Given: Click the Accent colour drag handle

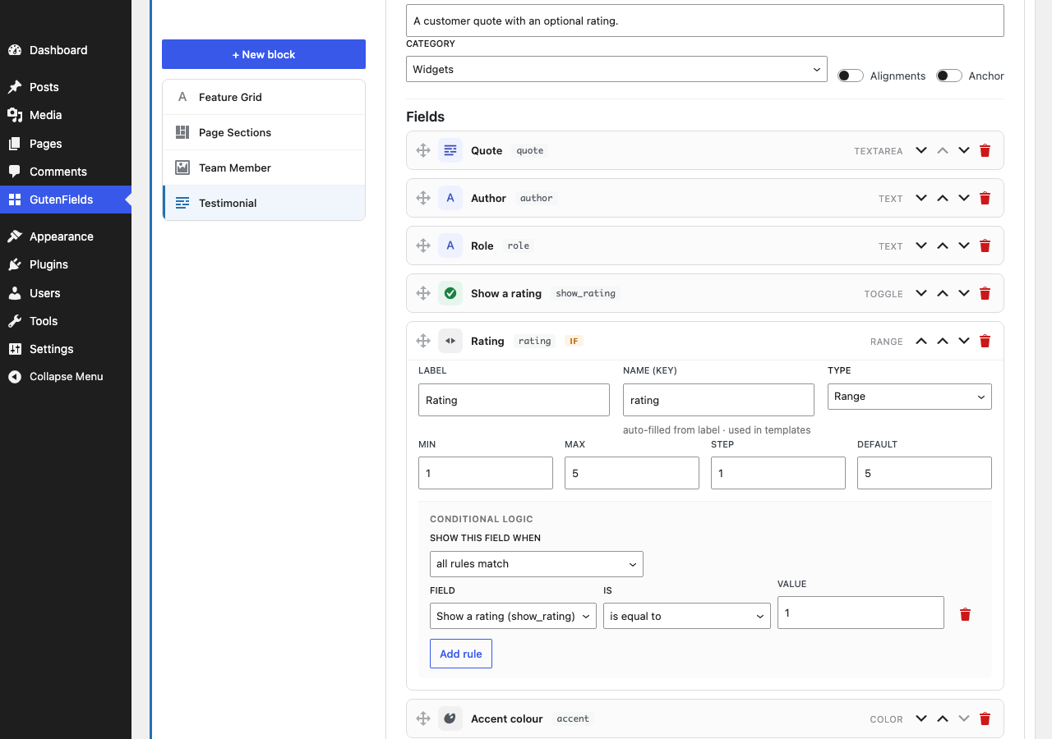Looking at the screenshot, I should [423, 718].
